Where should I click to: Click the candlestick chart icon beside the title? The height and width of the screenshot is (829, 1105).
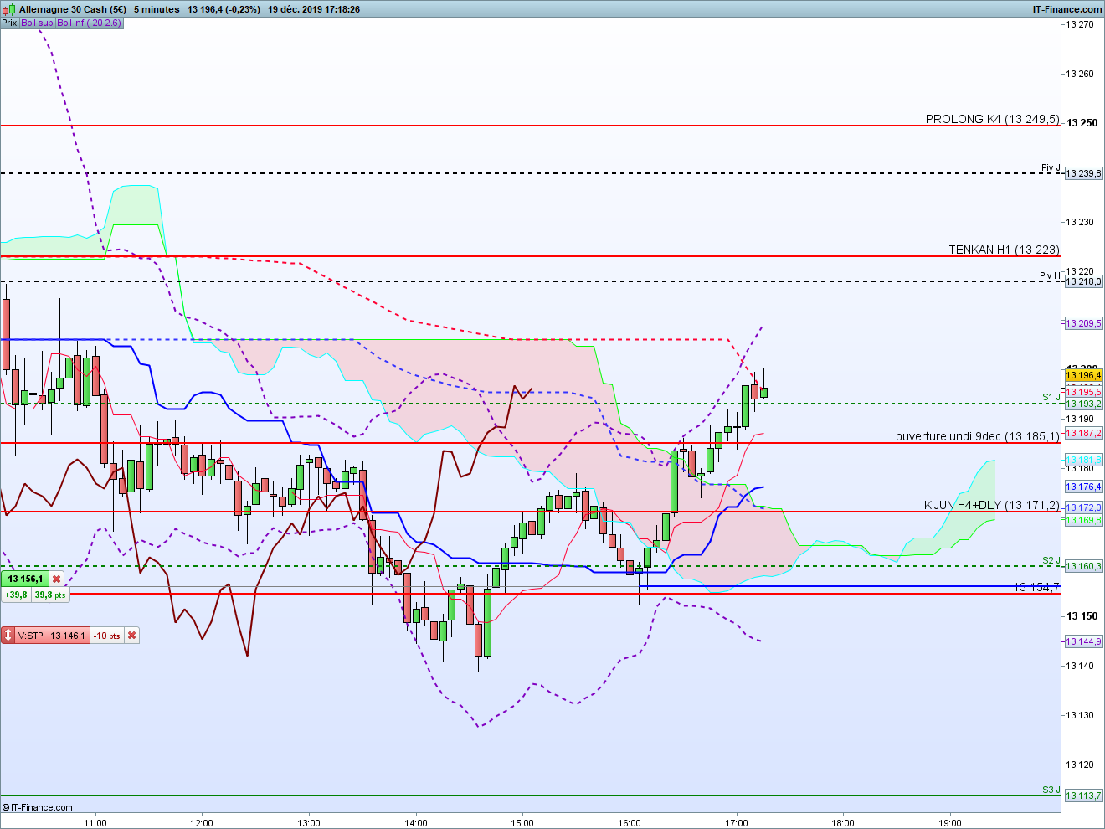(x=9, y=9)
